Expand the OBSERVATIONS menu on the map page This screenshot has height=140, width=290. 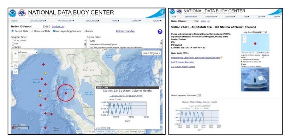pos(38,21)
